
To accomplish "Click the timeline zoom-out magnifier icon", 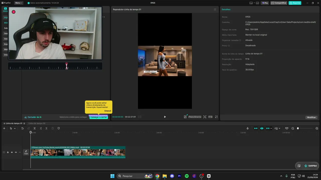I will (x=293, y=128).
